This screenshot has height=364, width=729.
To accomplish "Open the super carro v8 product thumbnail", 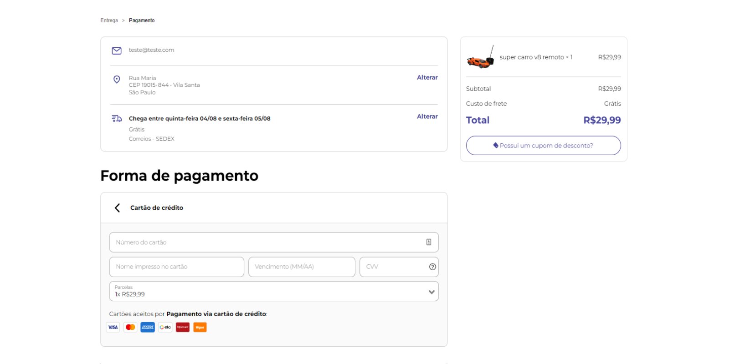I will [x=480, y=57].
